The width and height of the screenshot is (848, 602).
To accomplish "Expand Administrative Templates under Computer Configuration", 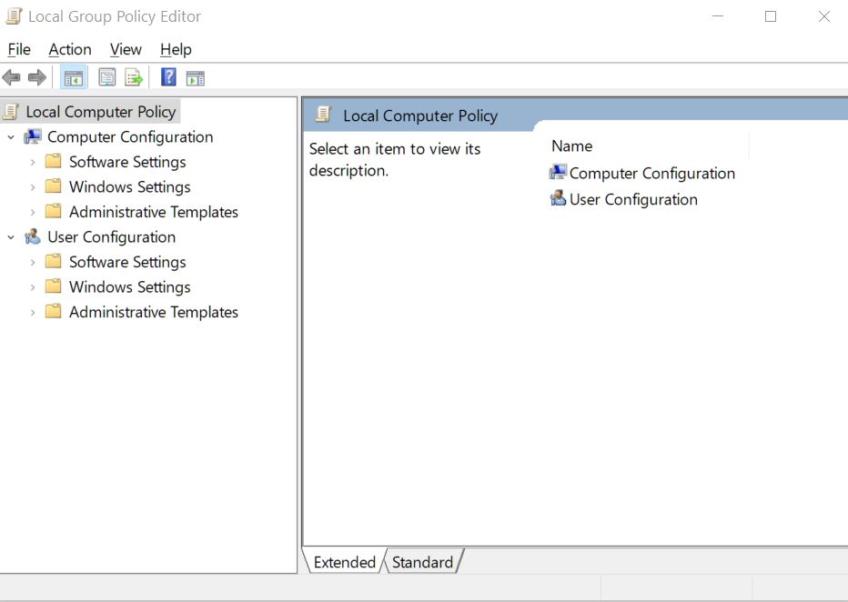I will pyautogui.click(x=33, y=212).
